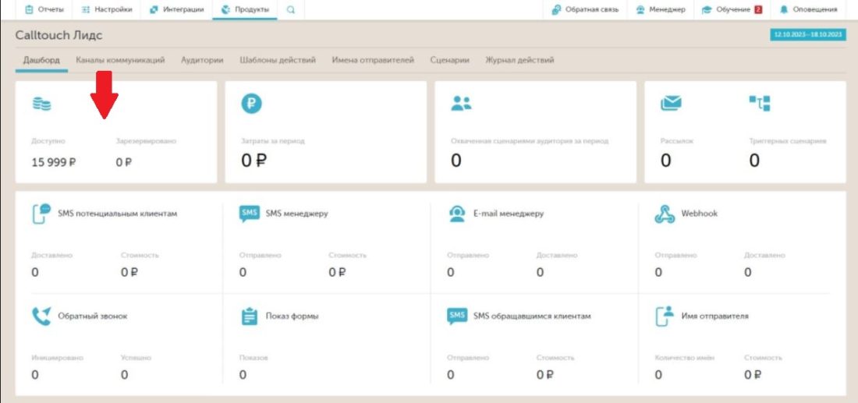Click the Отчеты calendar icon

pyautogui.click(x=30, y=9)
